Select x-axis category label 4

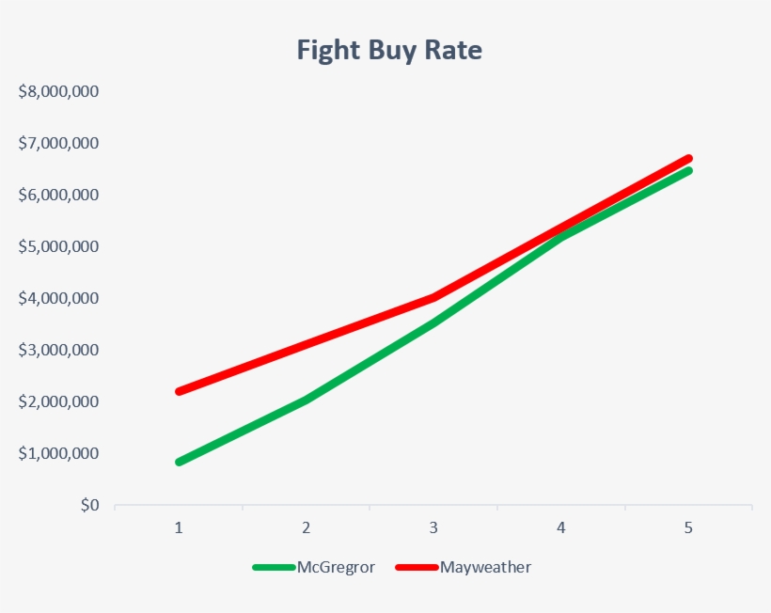pos(561,528)
